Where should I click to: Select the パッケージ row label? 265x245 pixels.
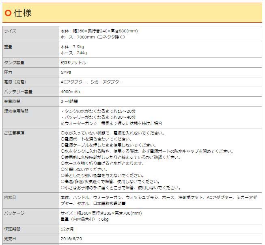click(x=14, y=213)
